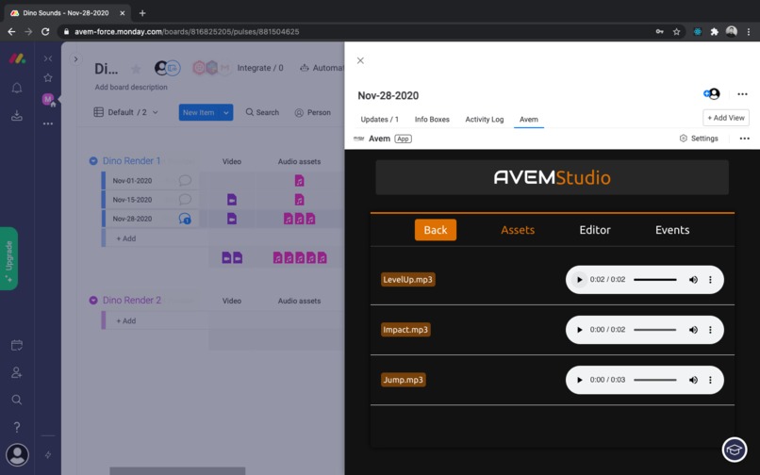Image resolution: width=760 pixels, height=475 pixels.
Task: Select the LevelUp.mp3 file label
Action: tap(407, 280)
